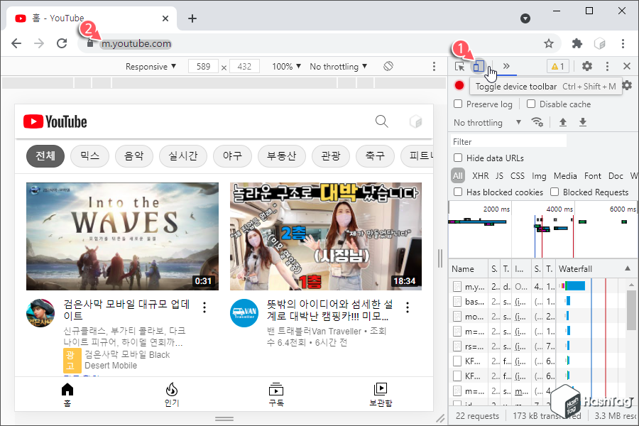Select the inspect element tool icon
The height and width of the screenshot is (426, 639).
(458, 65)
